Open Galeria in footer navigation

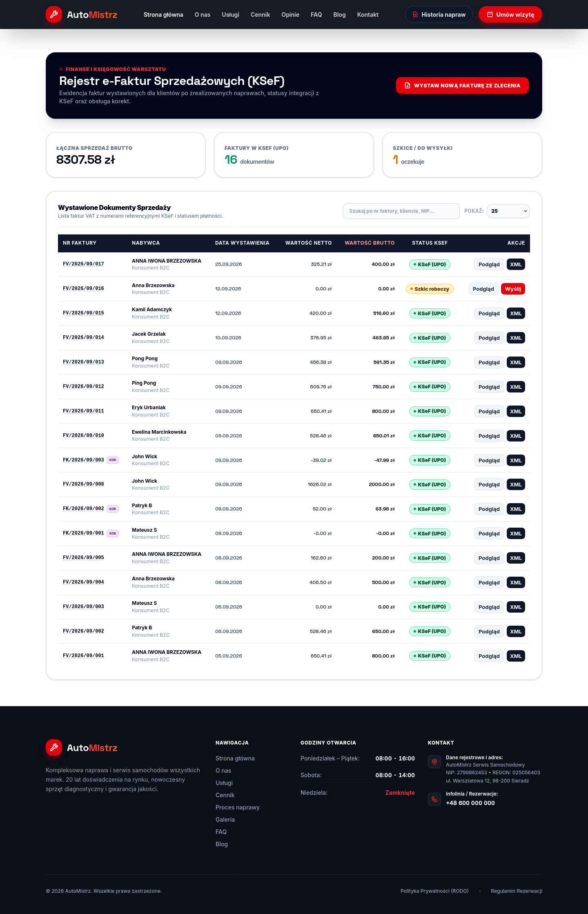(225, 820)
